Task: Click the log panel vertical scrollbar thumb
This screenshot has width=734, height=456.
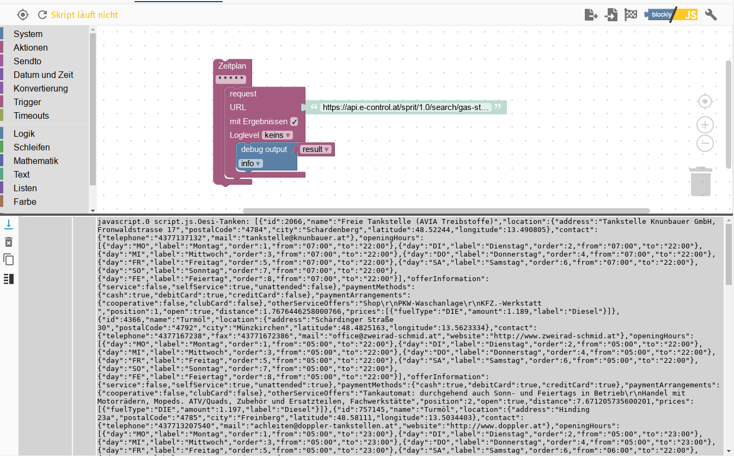Action: [x=729, y=254]
